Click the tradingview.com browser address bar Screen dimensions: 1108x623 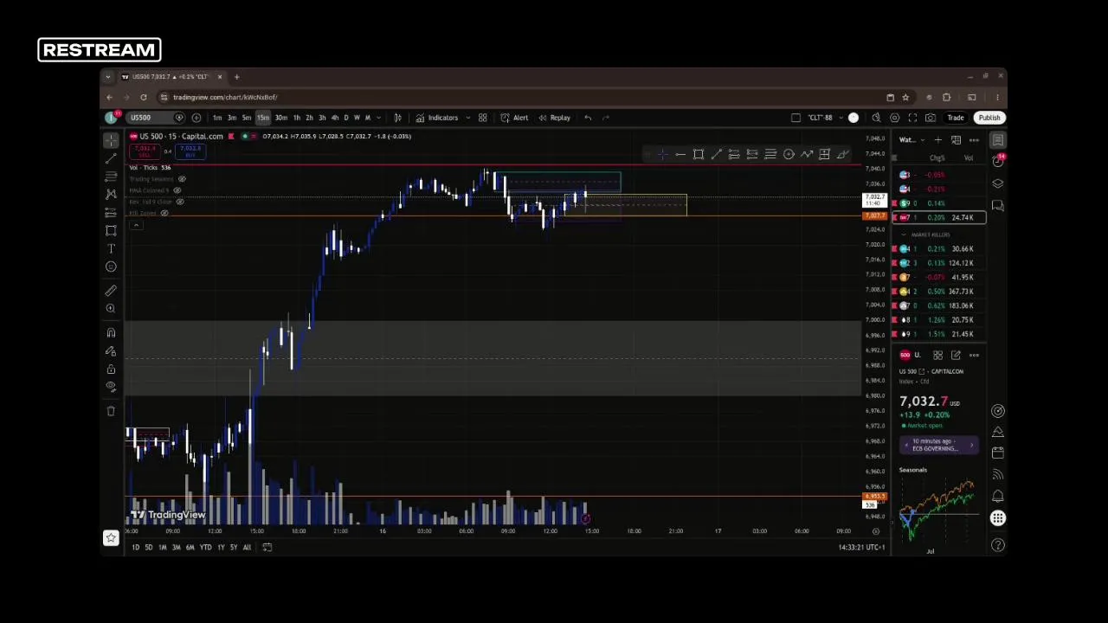519,97
